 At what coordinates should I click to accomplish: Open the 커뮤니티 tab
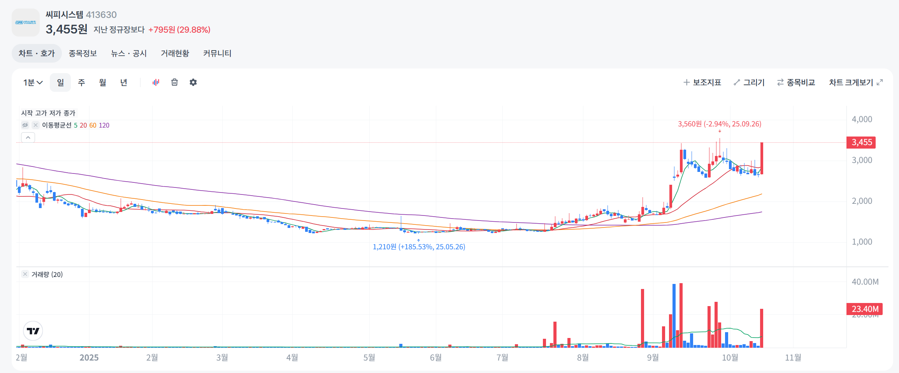click(x=217, y=53)
